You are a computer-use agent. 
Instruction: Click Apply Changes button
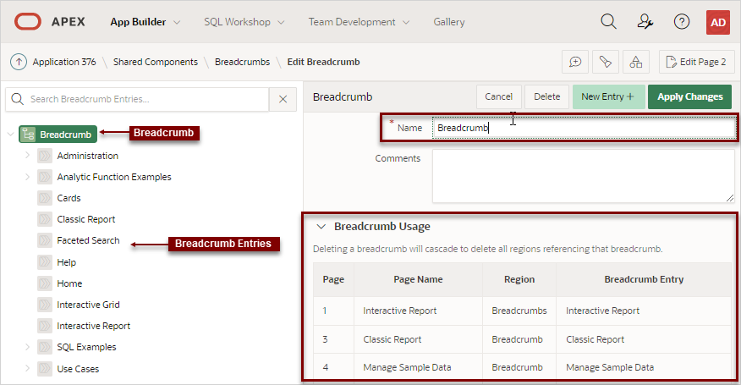click(x=689, y=96)
